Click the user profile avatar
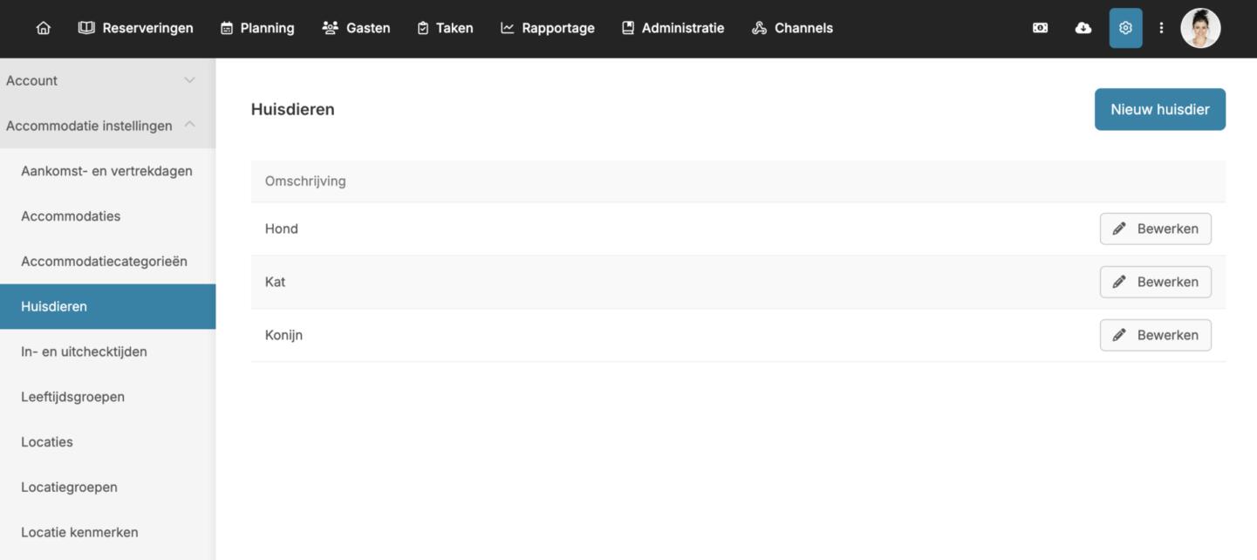1257x560 pixels. click(1200, 28)
